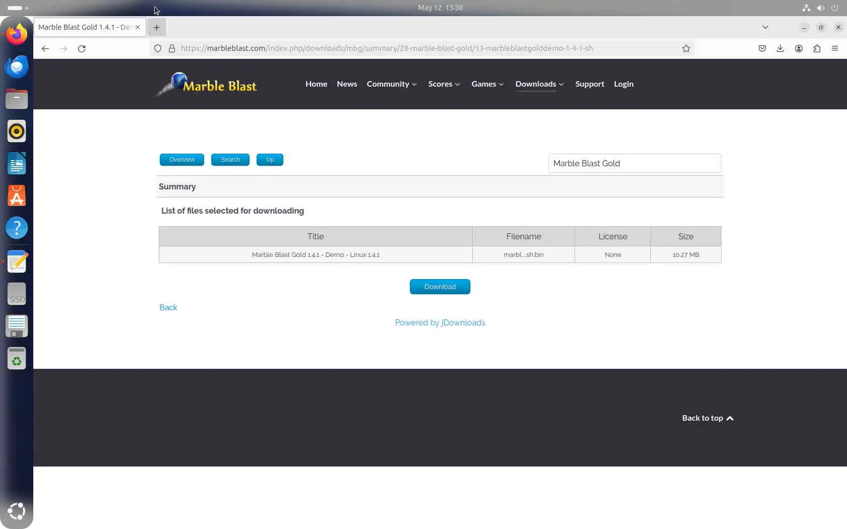Follow the Back link
Image resolution: width=847 pixels, height=529 pixels.
click(x=168, y=308)
